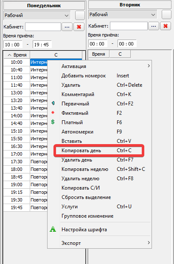The image size is (174, 264).
Task: Open Услуги from the context menu
Action: (x=100, y=207)
